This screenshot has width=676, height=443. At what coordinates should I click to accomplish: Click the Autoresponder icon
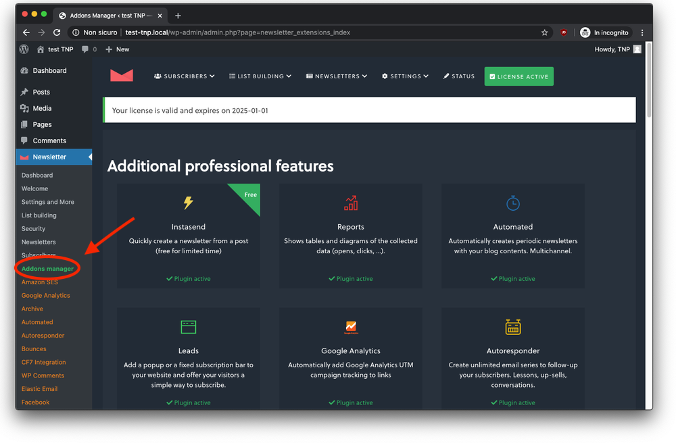coord(513,327)
